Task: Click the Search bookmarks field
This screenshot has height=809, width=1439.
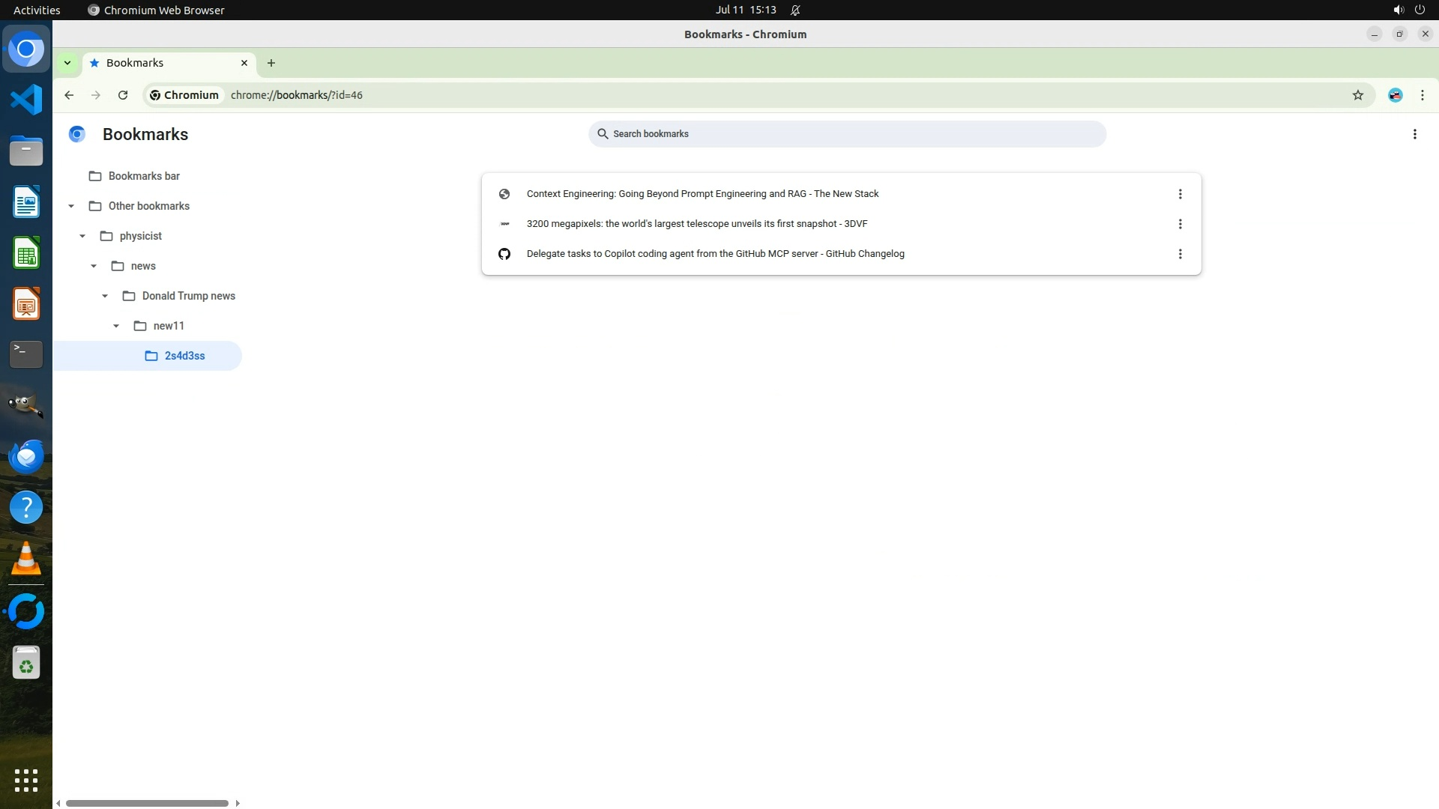Action: 847,134
